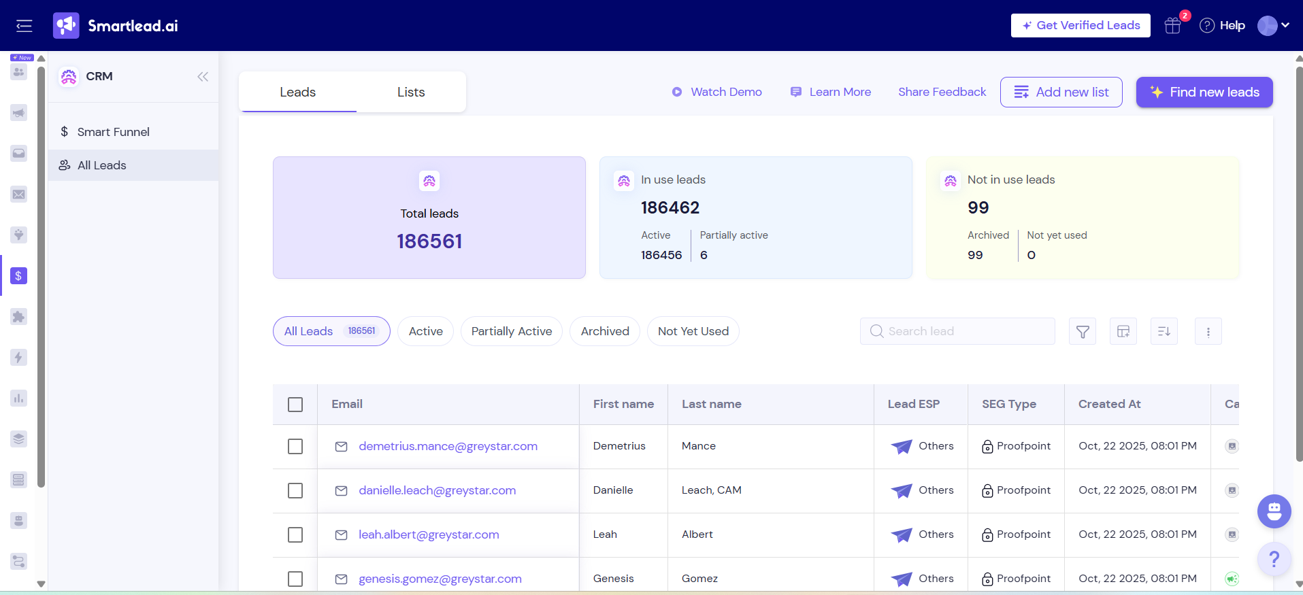Switch to the Lists tab
Image resolution: width=1303 pixels, height=595 pixels.
coord(411,92)
